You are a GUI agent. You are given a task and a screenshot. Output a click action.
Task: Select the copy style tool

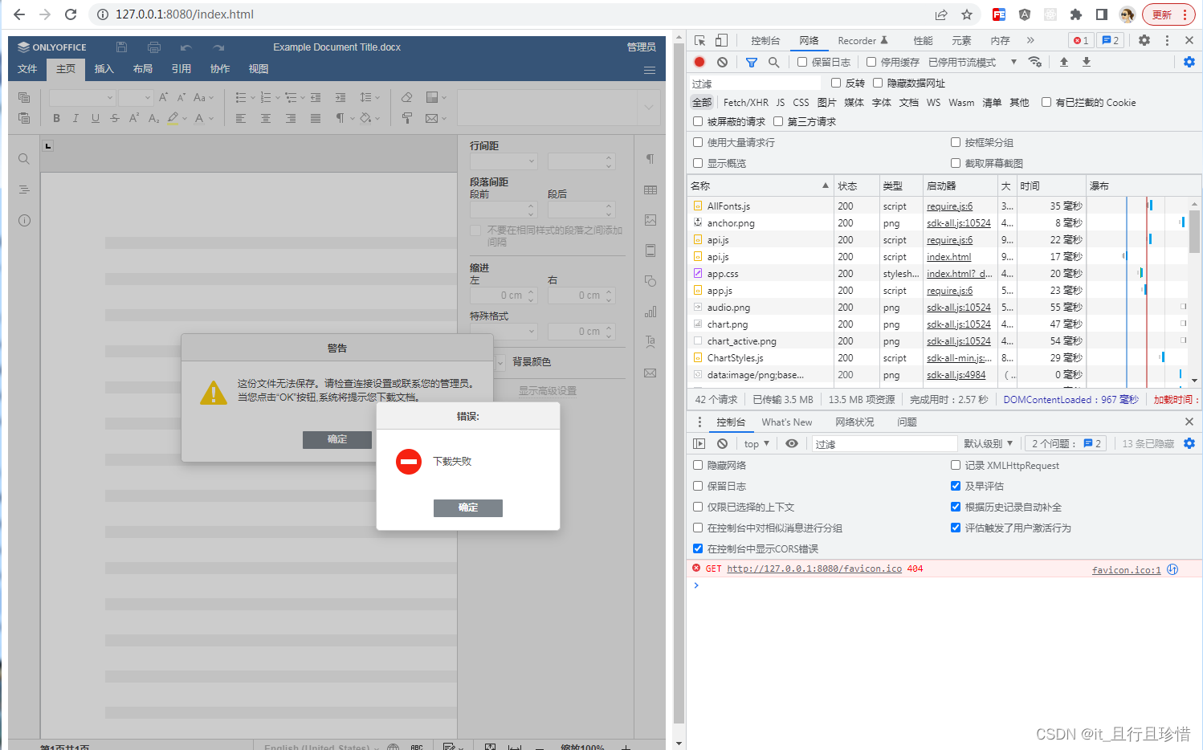(406, 118)
